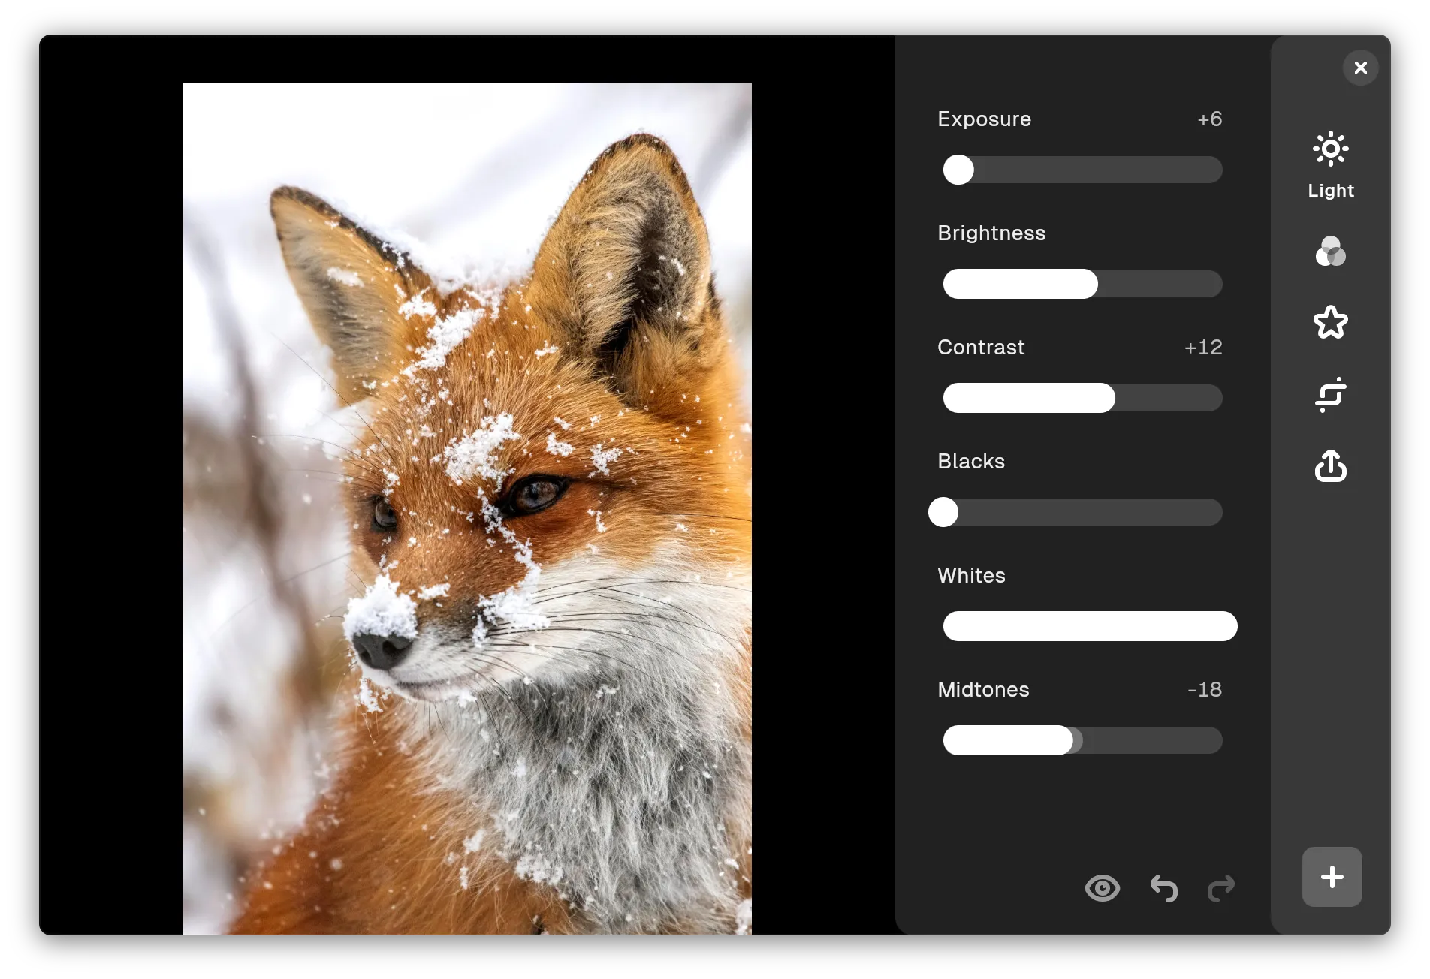Click the Blacks slider handle
The height and width of the screenshot is (979, 1430).
pyautogui.click(x=943, y=512)
